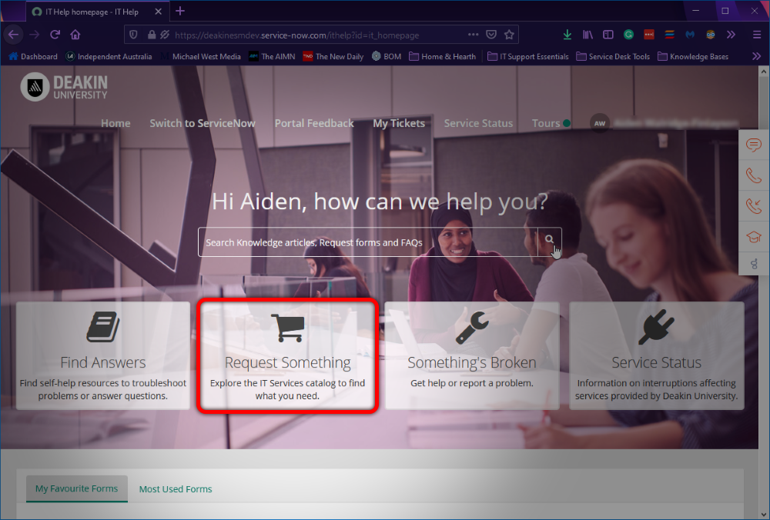Viewport: 770px width, 520px height.
Task: Open the Firefox hamburger menu
Action: point(752,34)
